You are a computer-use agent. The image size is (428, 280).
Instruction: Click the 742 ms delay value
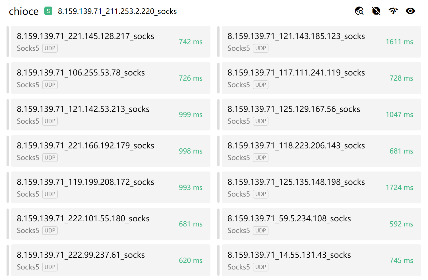[x=191, y=42]
